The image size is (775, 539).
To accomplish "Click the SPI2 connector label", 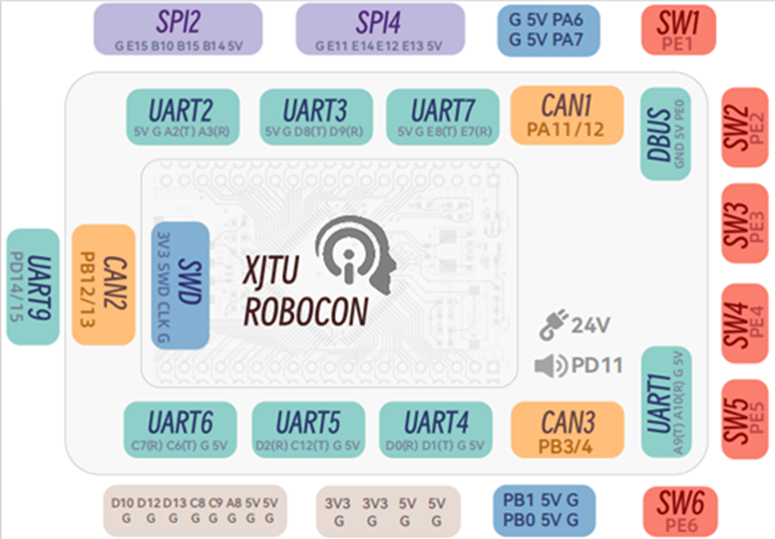I will coord(178,29).
